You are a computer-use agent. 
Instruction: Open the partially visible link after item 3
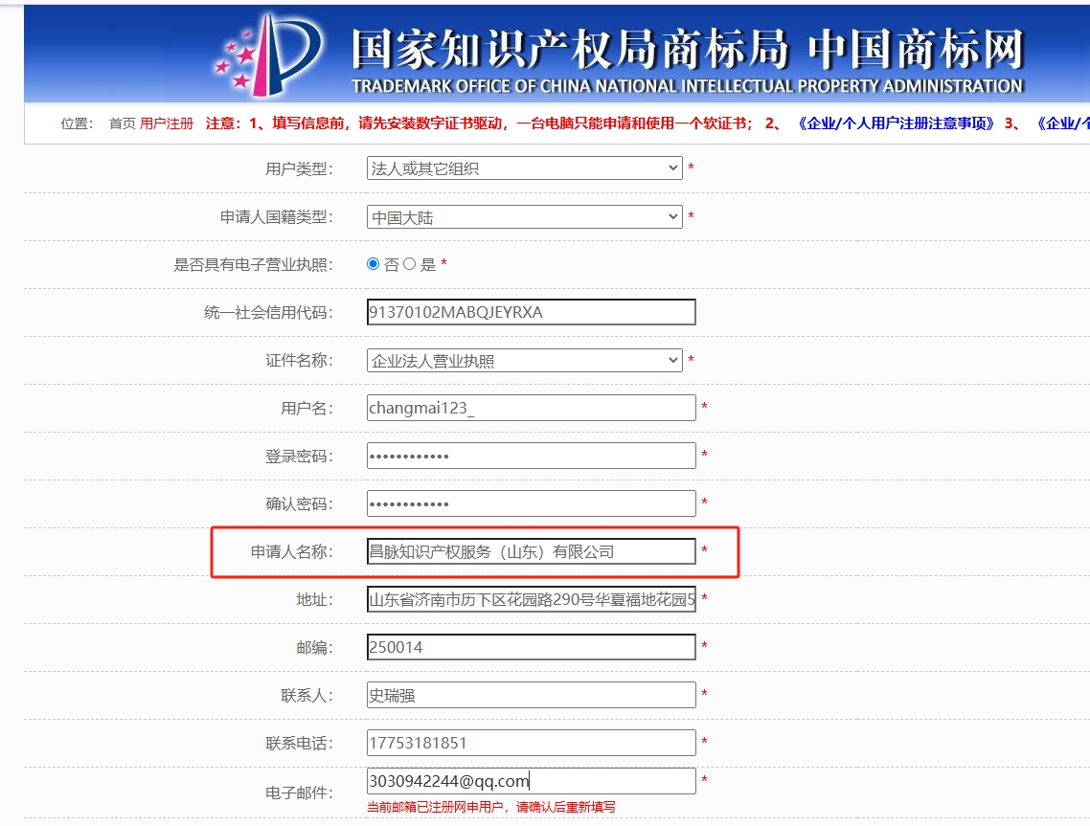[x=1061, y=123]
